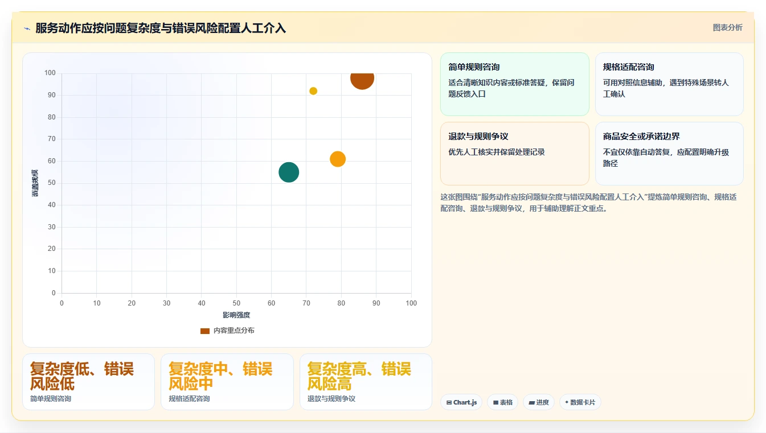Select the 数据卡片 tag chip
766x433 pixels.
click(x=580, y=402)
